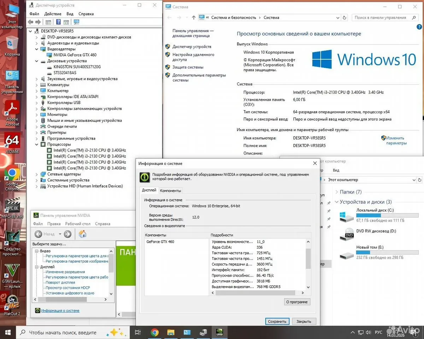Select KINGSTON SUV400S37120G disk
Image resolution: width=424 pixels, height=339 pixels.
point(77,67)
